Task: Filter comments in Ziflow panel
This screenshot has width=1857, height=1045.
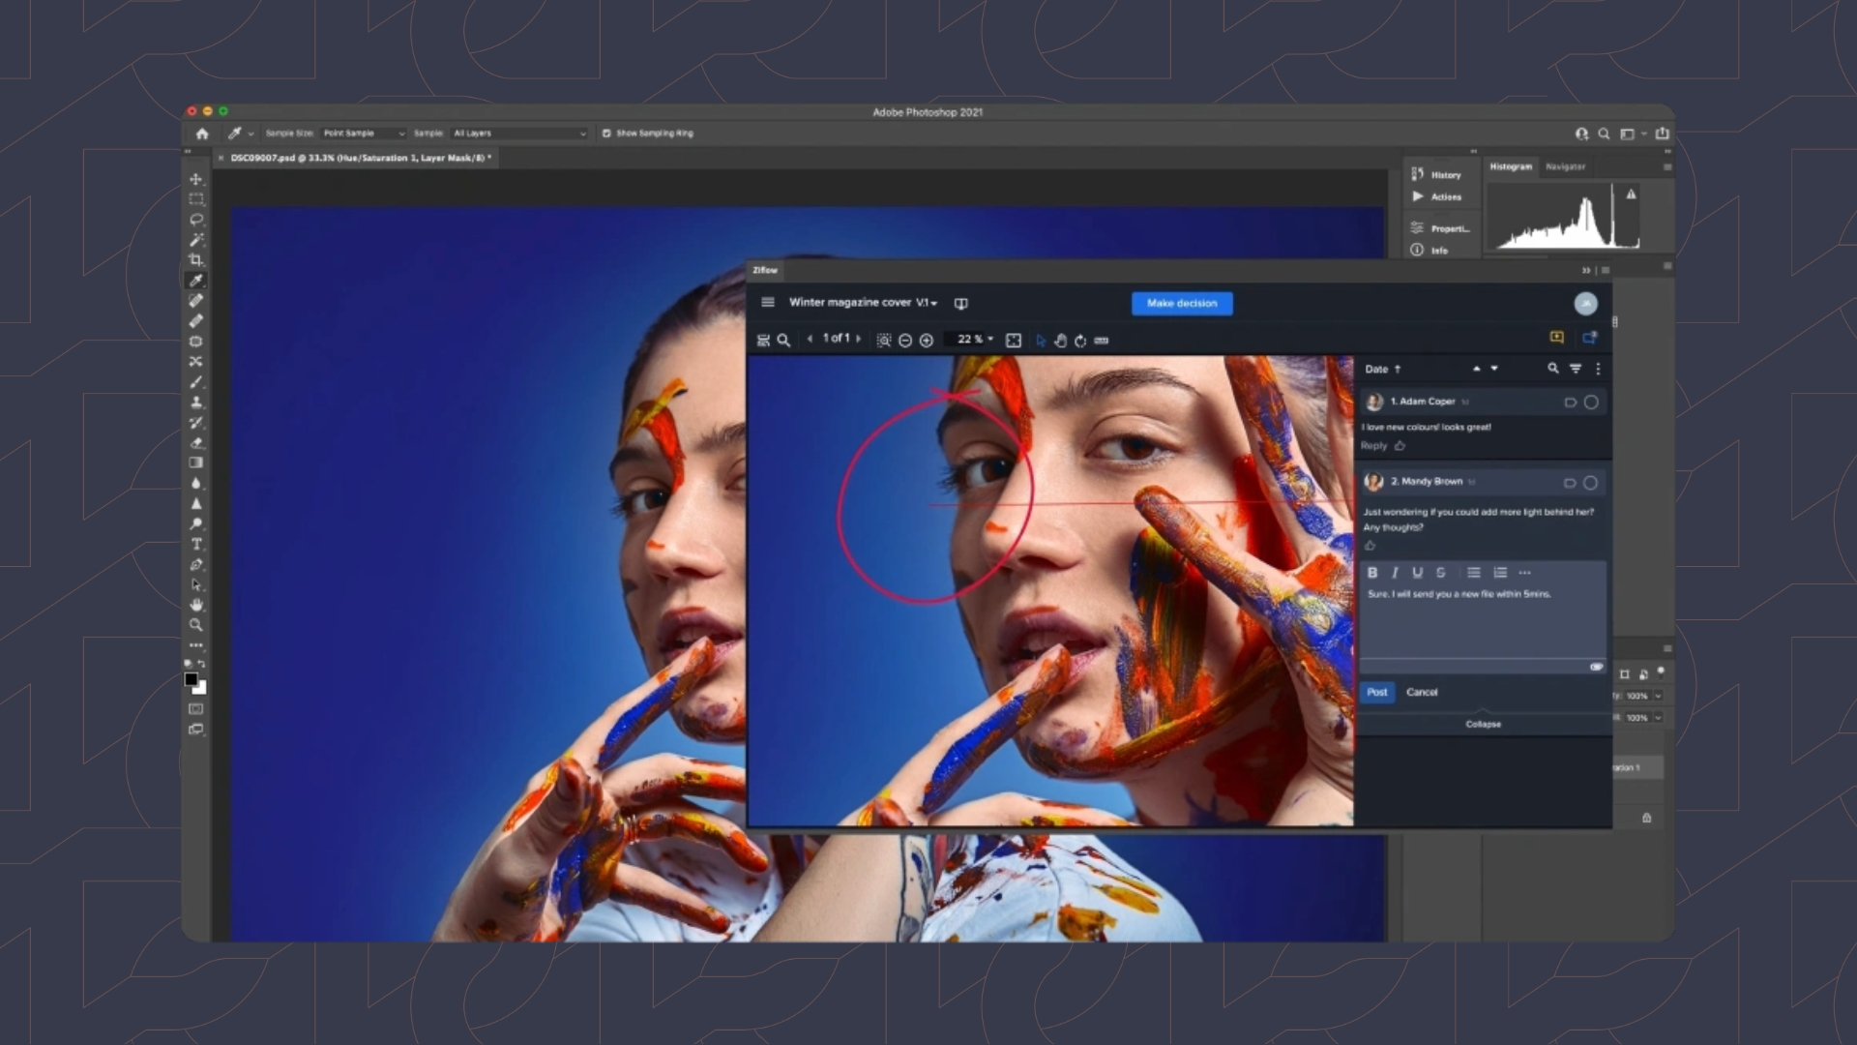Action: (1576, 369)
